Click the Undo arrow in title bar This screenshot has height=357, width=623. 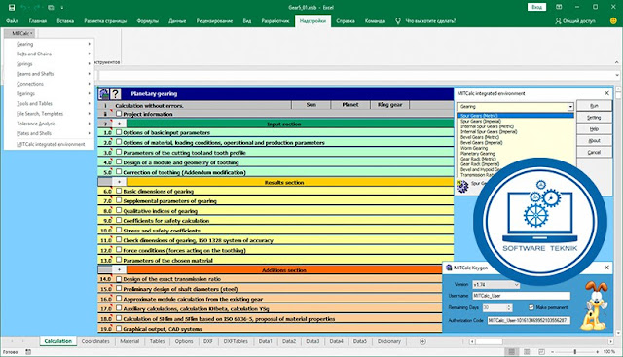click(24, 7)
